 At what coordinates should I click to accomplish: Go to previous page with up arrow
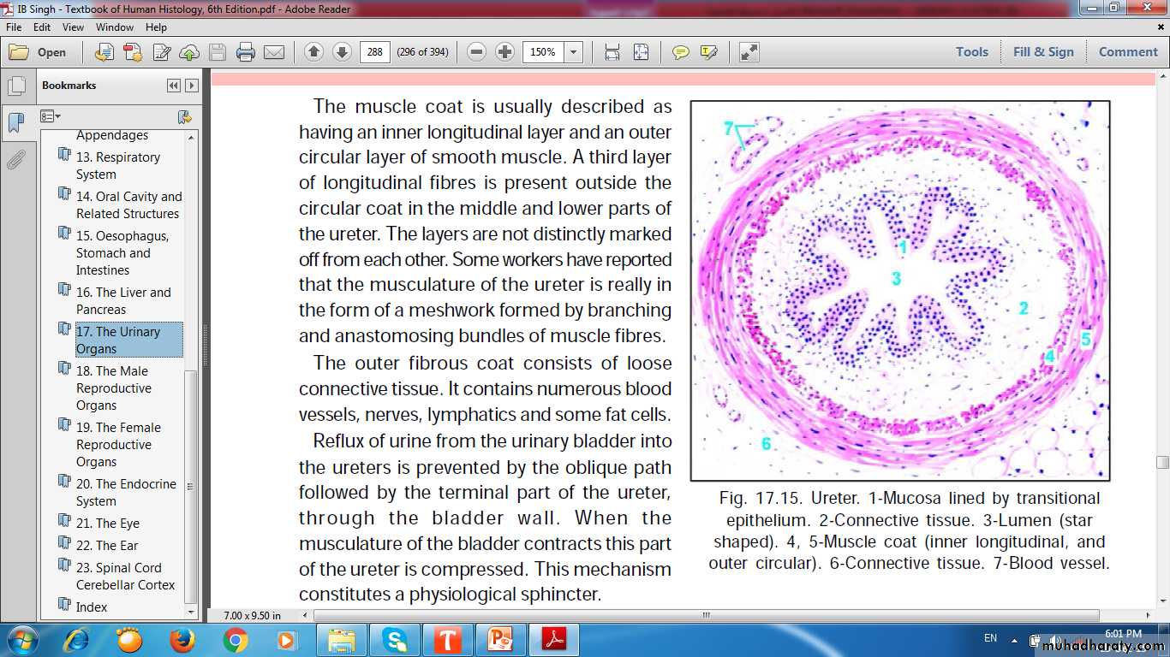click(x=313, y=52)
